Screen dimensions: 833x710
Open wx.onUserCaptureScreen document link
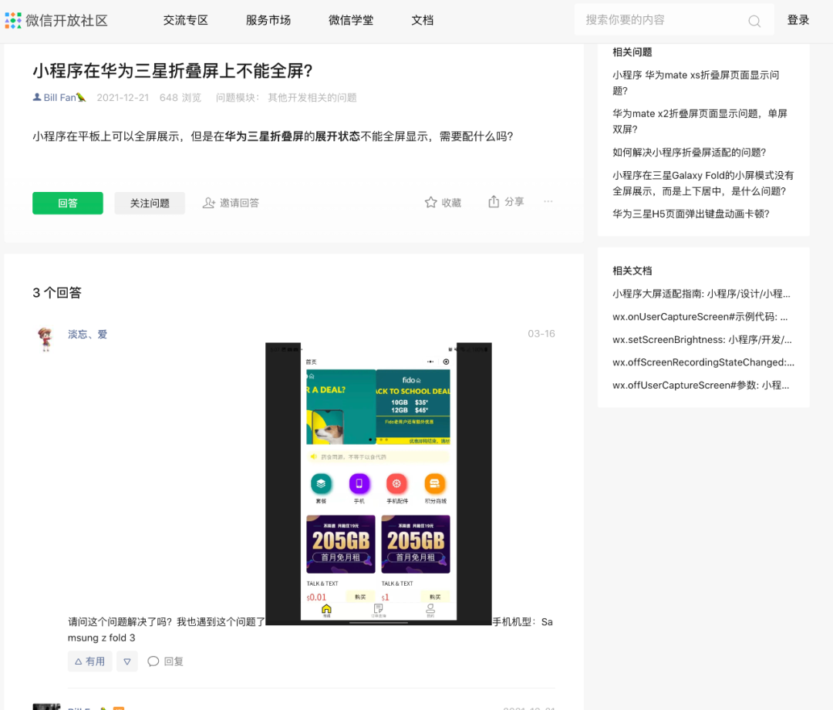point(700,317)
